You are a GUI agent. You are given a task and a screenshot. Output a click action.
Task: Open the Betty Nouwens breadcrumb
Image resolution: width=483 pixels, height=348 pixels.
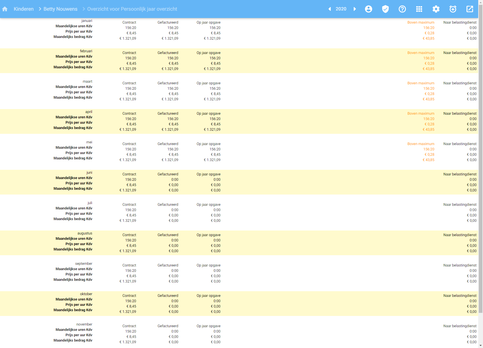point(60,9)
